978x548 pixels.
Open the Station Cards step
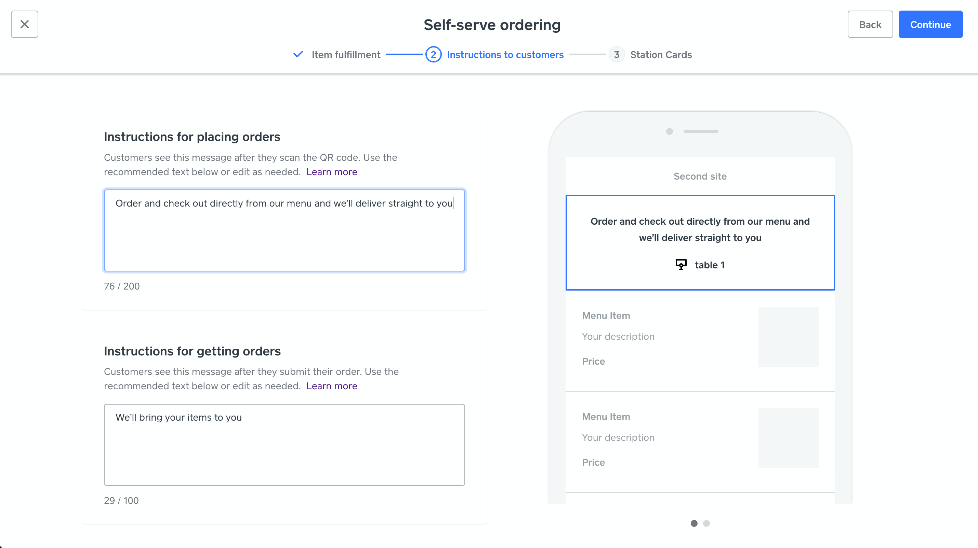coord(661,55)
